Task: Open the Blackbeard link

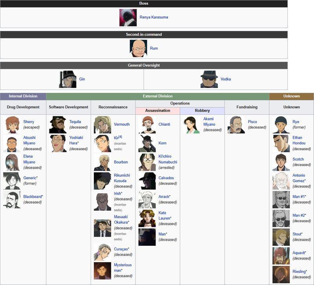Action: [x=33, y=197]
